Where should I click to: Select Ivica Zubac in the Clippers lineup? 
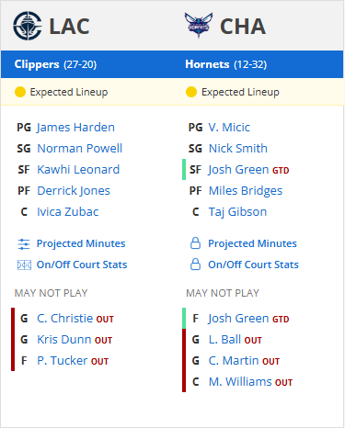pyautogui.click(x=68, y=212)
